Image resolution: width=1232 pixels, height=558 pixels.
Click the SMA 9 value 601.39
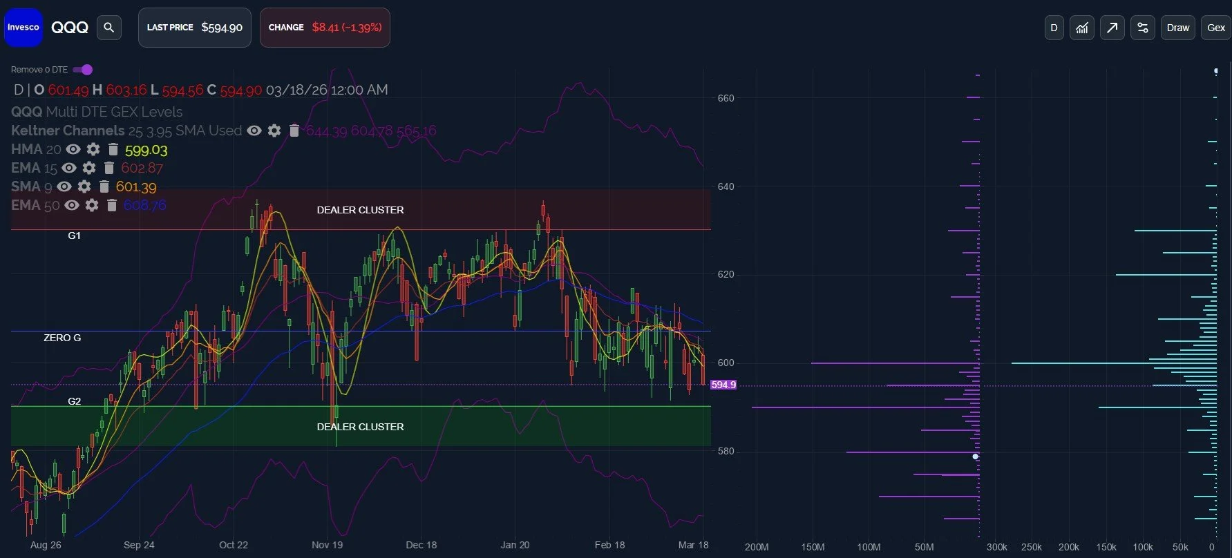pos(136,187)
